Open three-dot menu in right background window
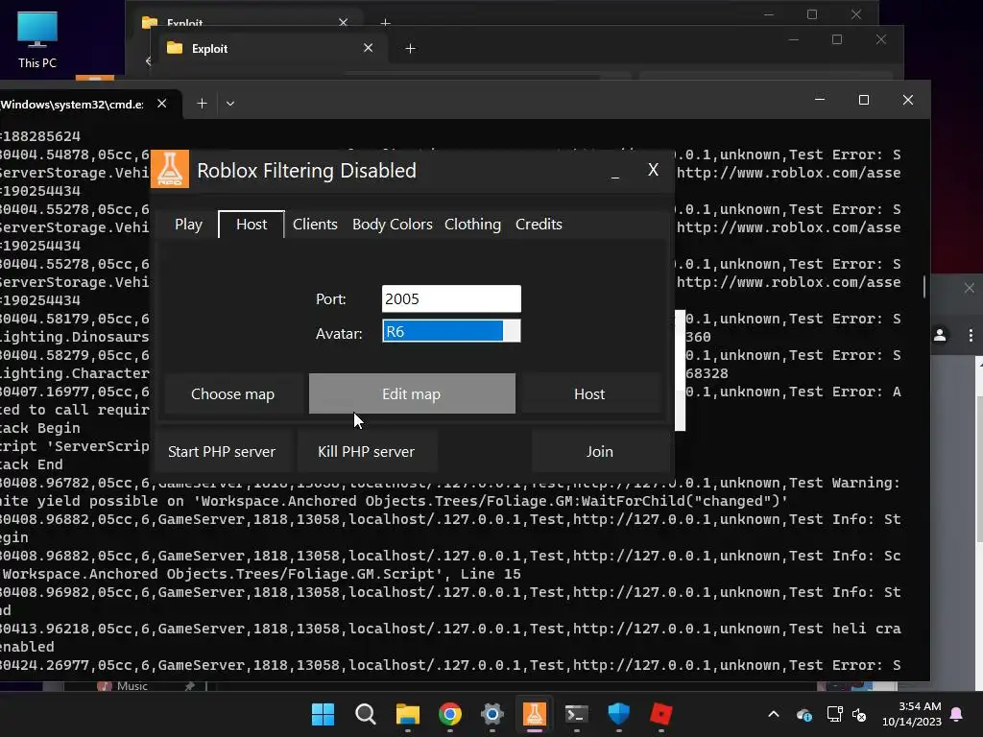 (971, 335)
